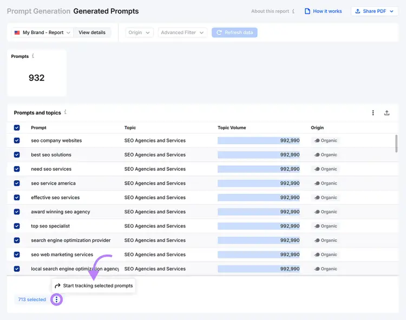Click Organic origin badge for seo company websites
The width and height of the screenshot is (406, 320).
325,141
